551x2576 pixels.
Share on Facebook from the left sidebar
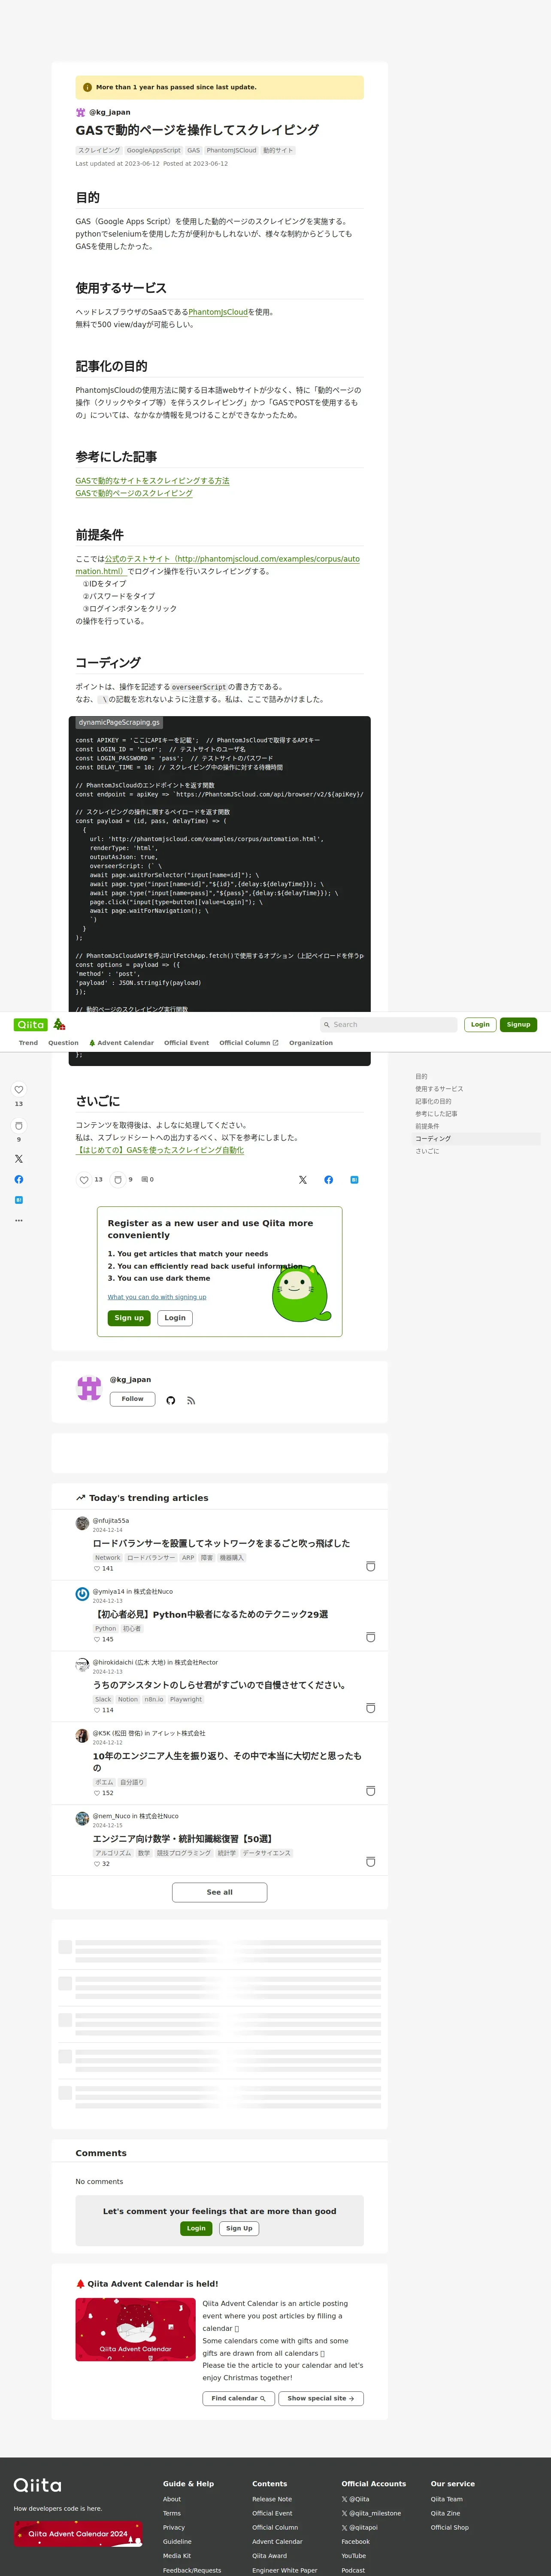[x=18, y=1179]
